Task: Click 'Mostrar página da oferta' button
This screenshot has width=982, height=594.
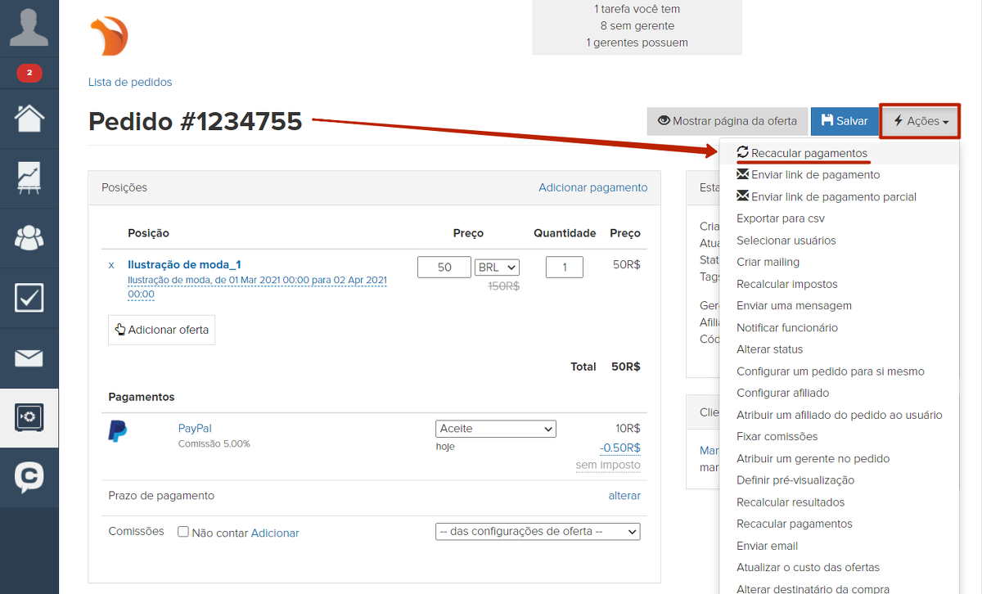Action: pos(727,121)
